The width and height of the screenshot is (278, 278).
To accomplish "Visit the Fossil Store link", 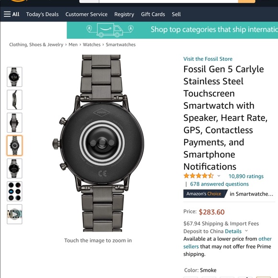I will (x=208, y=59).
